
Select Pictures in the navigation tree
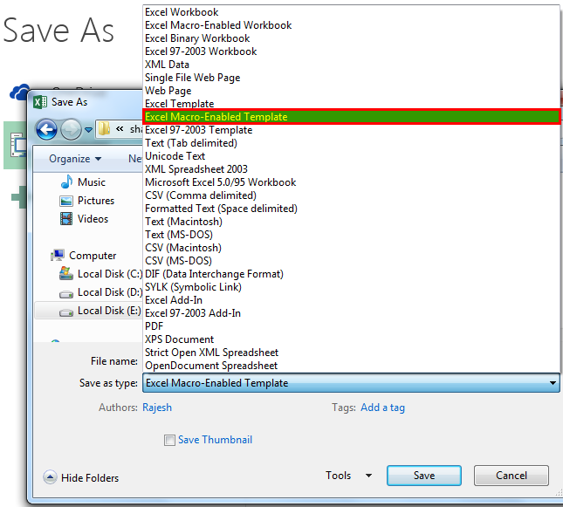click(96, 201)
